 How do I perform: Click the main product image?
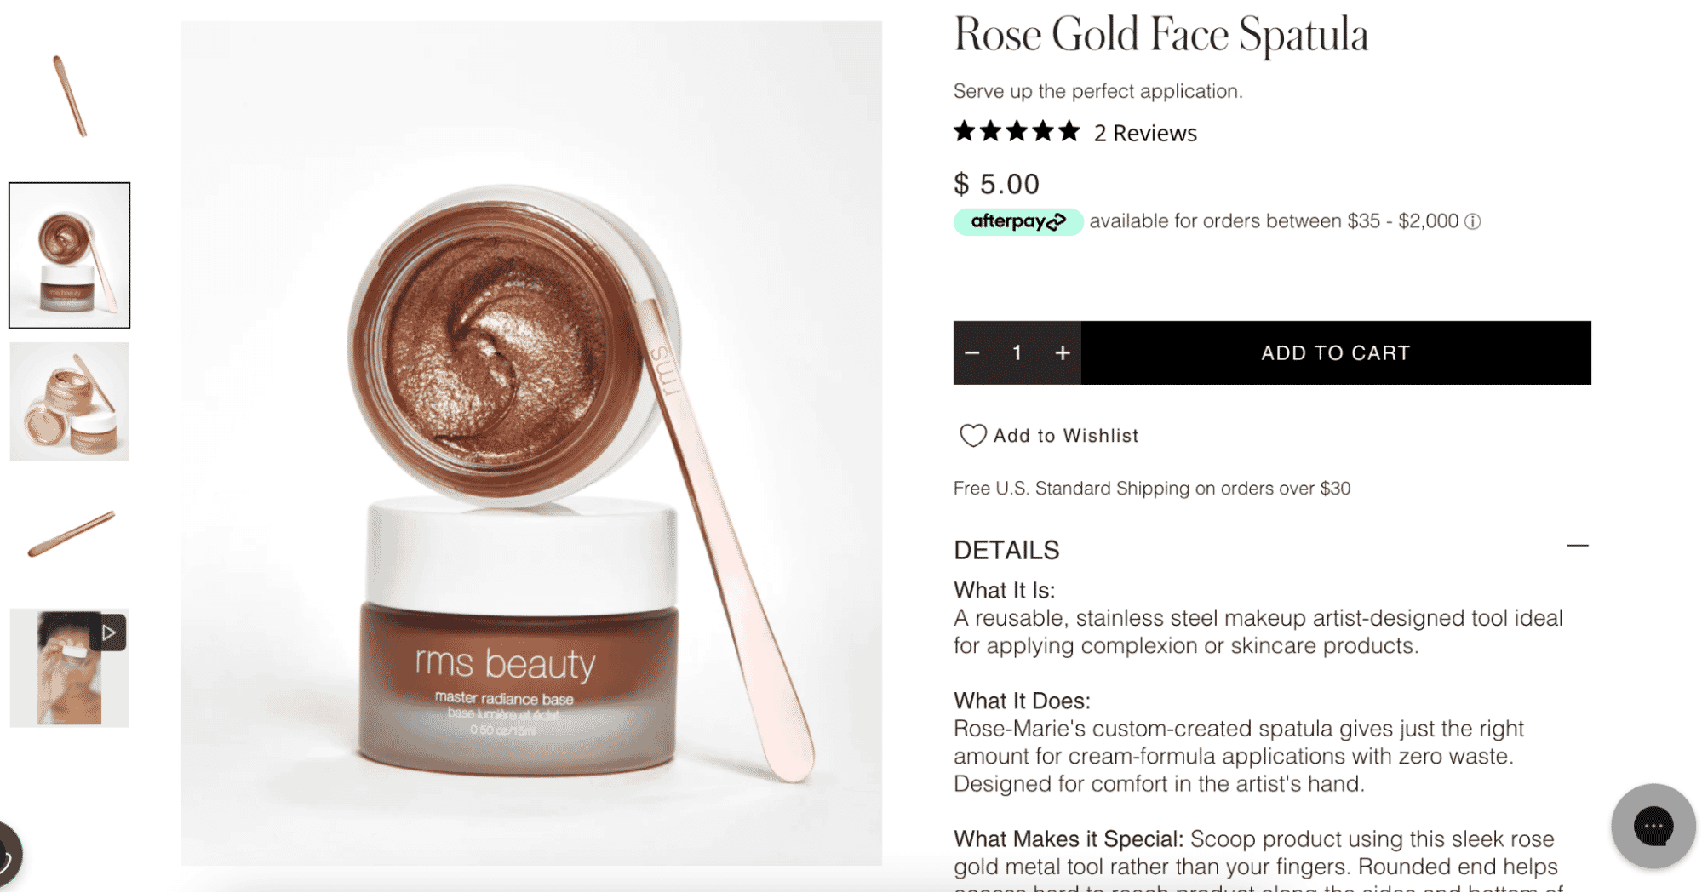tap(531, 444)
